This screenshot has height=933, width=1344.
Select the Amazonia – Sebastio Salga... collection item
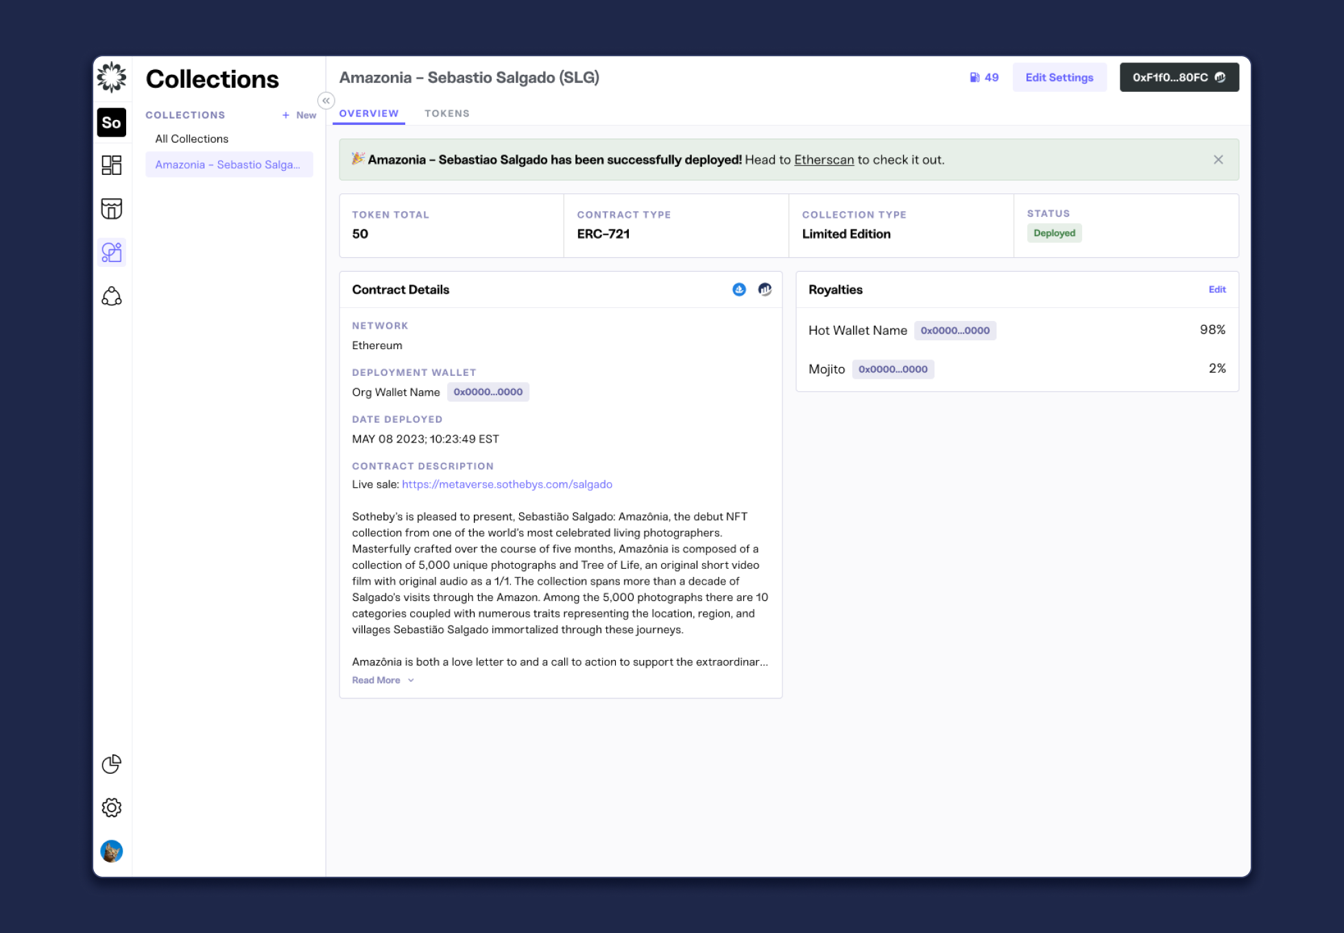tap(229, 165)
